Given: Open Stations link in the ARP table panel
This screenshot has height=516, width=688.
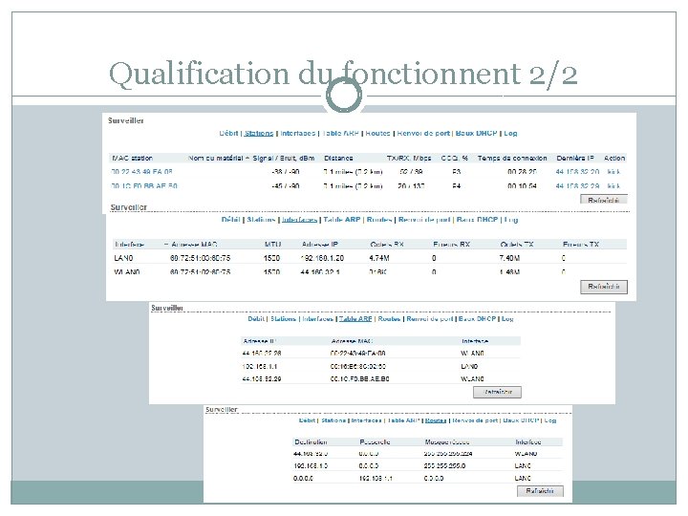Looking at the screenshot, I should (283, 318).
